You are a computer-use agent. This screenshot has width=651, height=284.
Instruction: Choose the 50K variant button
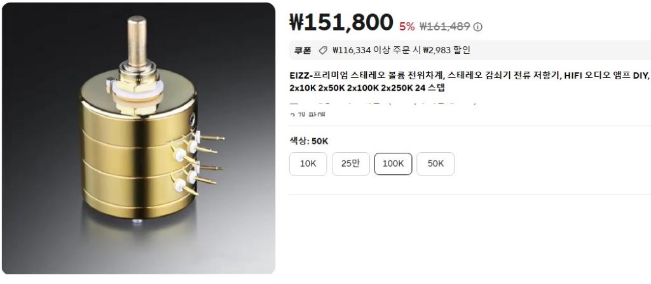point(435,164)
